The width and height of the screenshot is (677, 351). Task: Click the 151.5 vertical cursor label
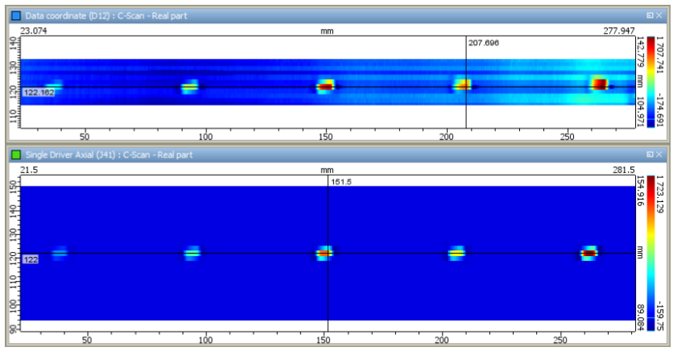click(341, 182)
